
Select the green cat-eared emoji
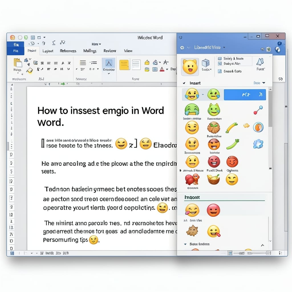point(214,109)
